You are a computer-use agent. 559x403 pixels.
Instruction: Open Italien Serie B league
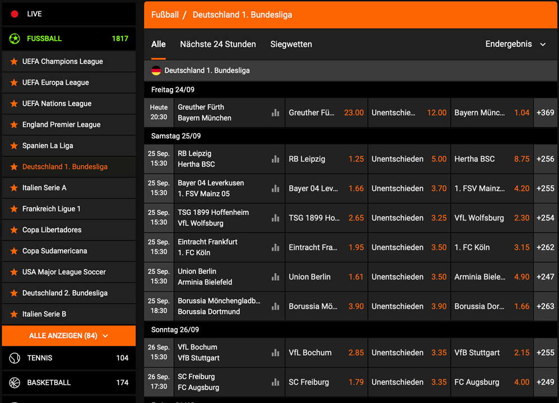tap(69, 314)
